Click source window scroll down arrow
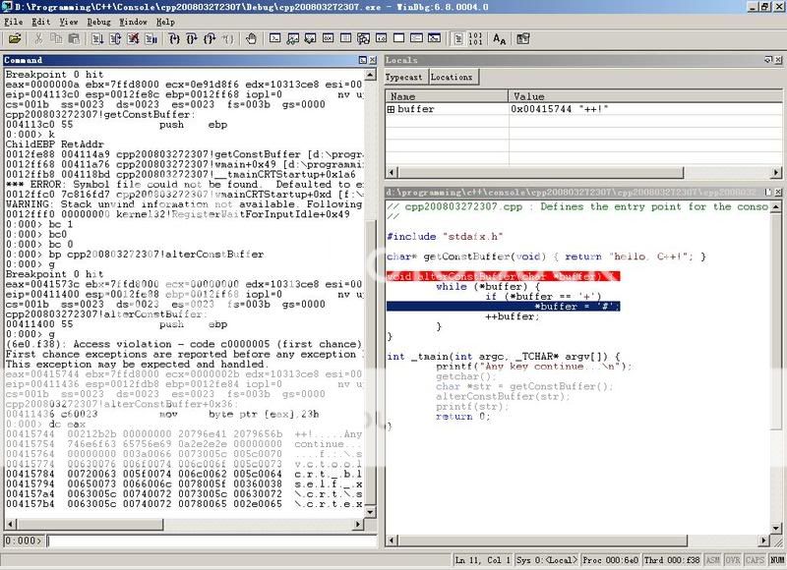 pos(776,528)
